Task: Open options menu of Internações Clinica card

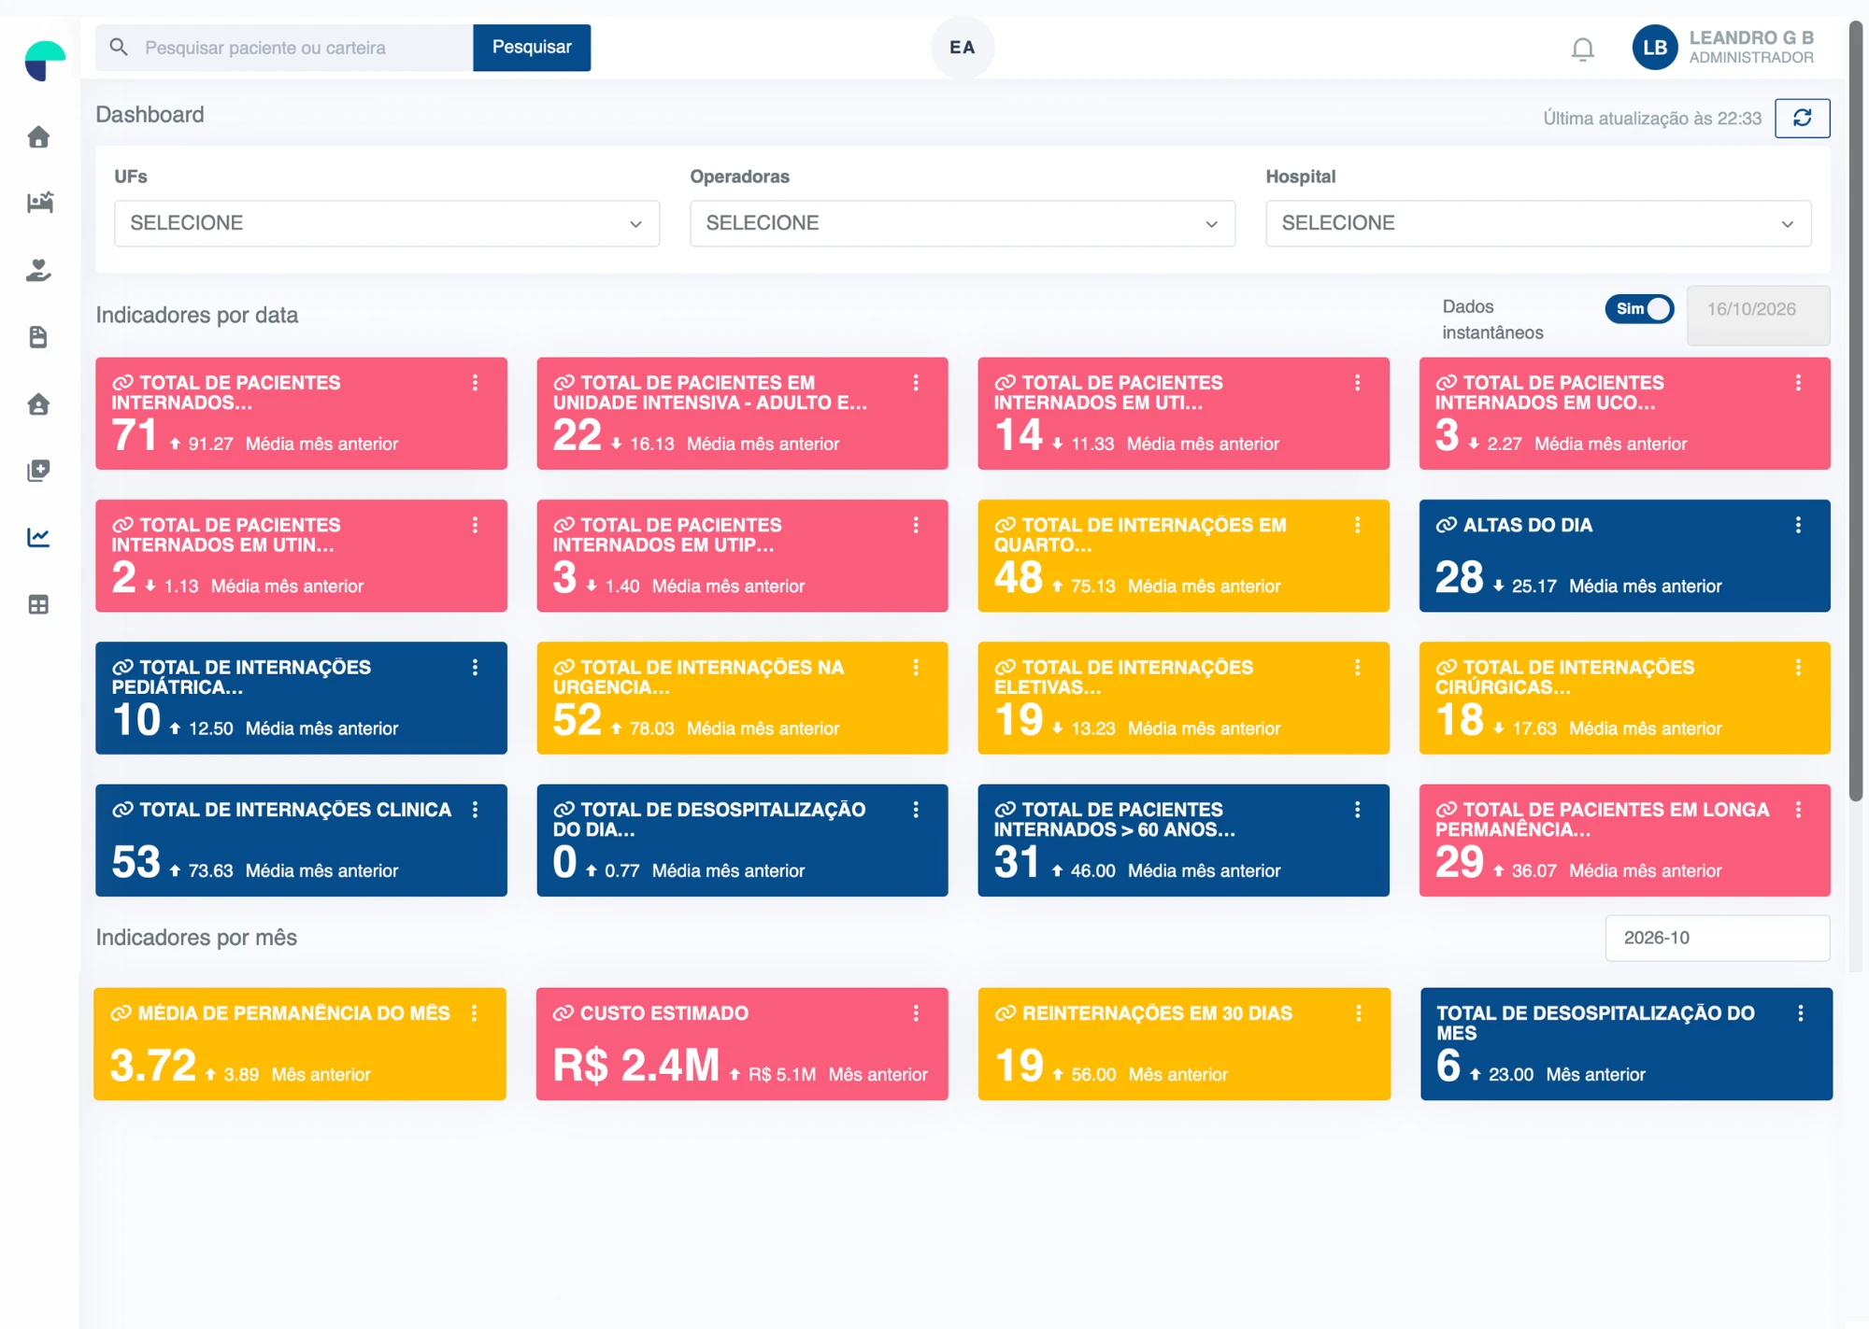Action: 475,810
